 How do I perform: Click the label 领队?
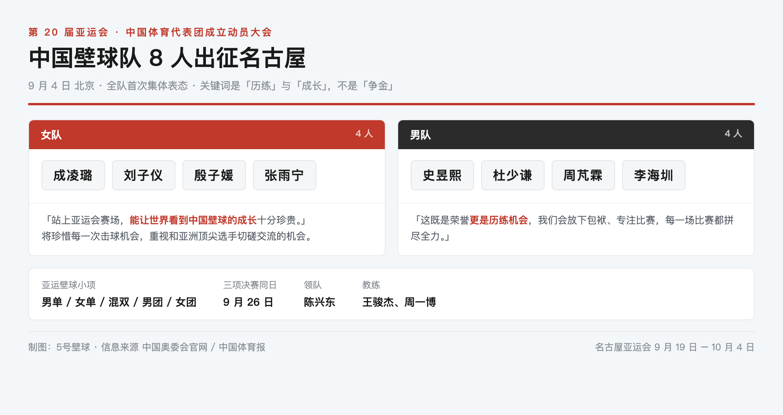pos(312,285)
